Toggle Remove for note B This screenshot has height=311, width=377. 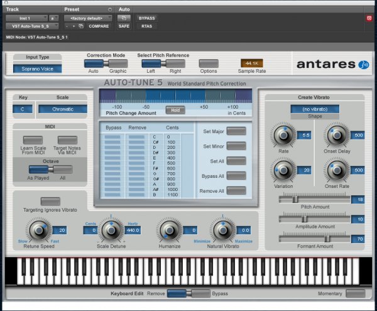point(136,195)
